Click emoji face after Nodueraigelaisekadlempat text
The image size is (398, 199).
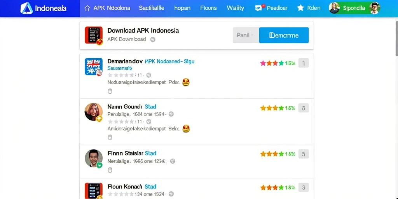pyautogui.click(x=186, y=82)
